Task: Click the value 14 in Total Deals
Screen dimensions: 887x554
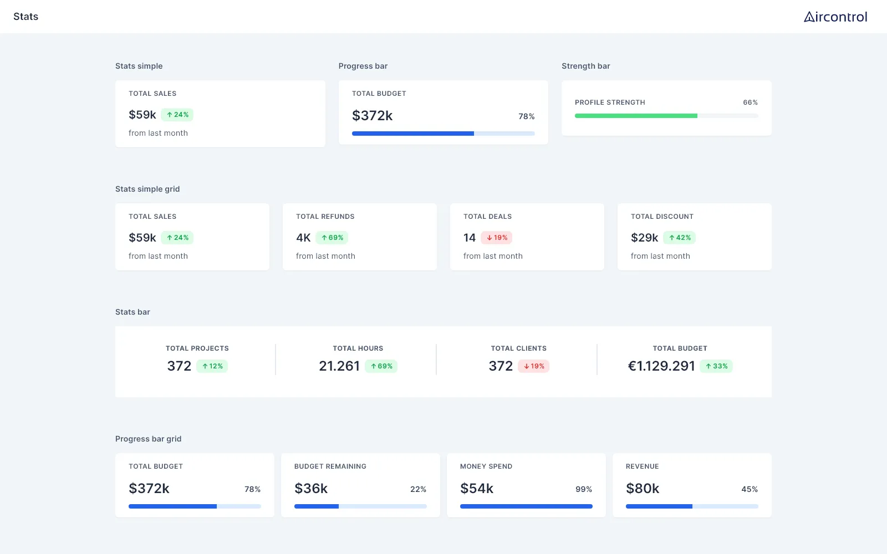Action: [x=470, y=238]
